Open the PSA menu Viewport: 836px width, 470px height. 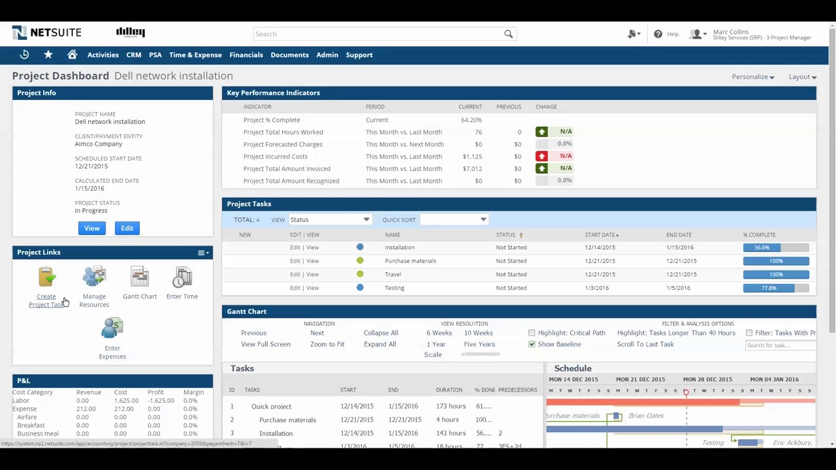click(x=155, y=55)
